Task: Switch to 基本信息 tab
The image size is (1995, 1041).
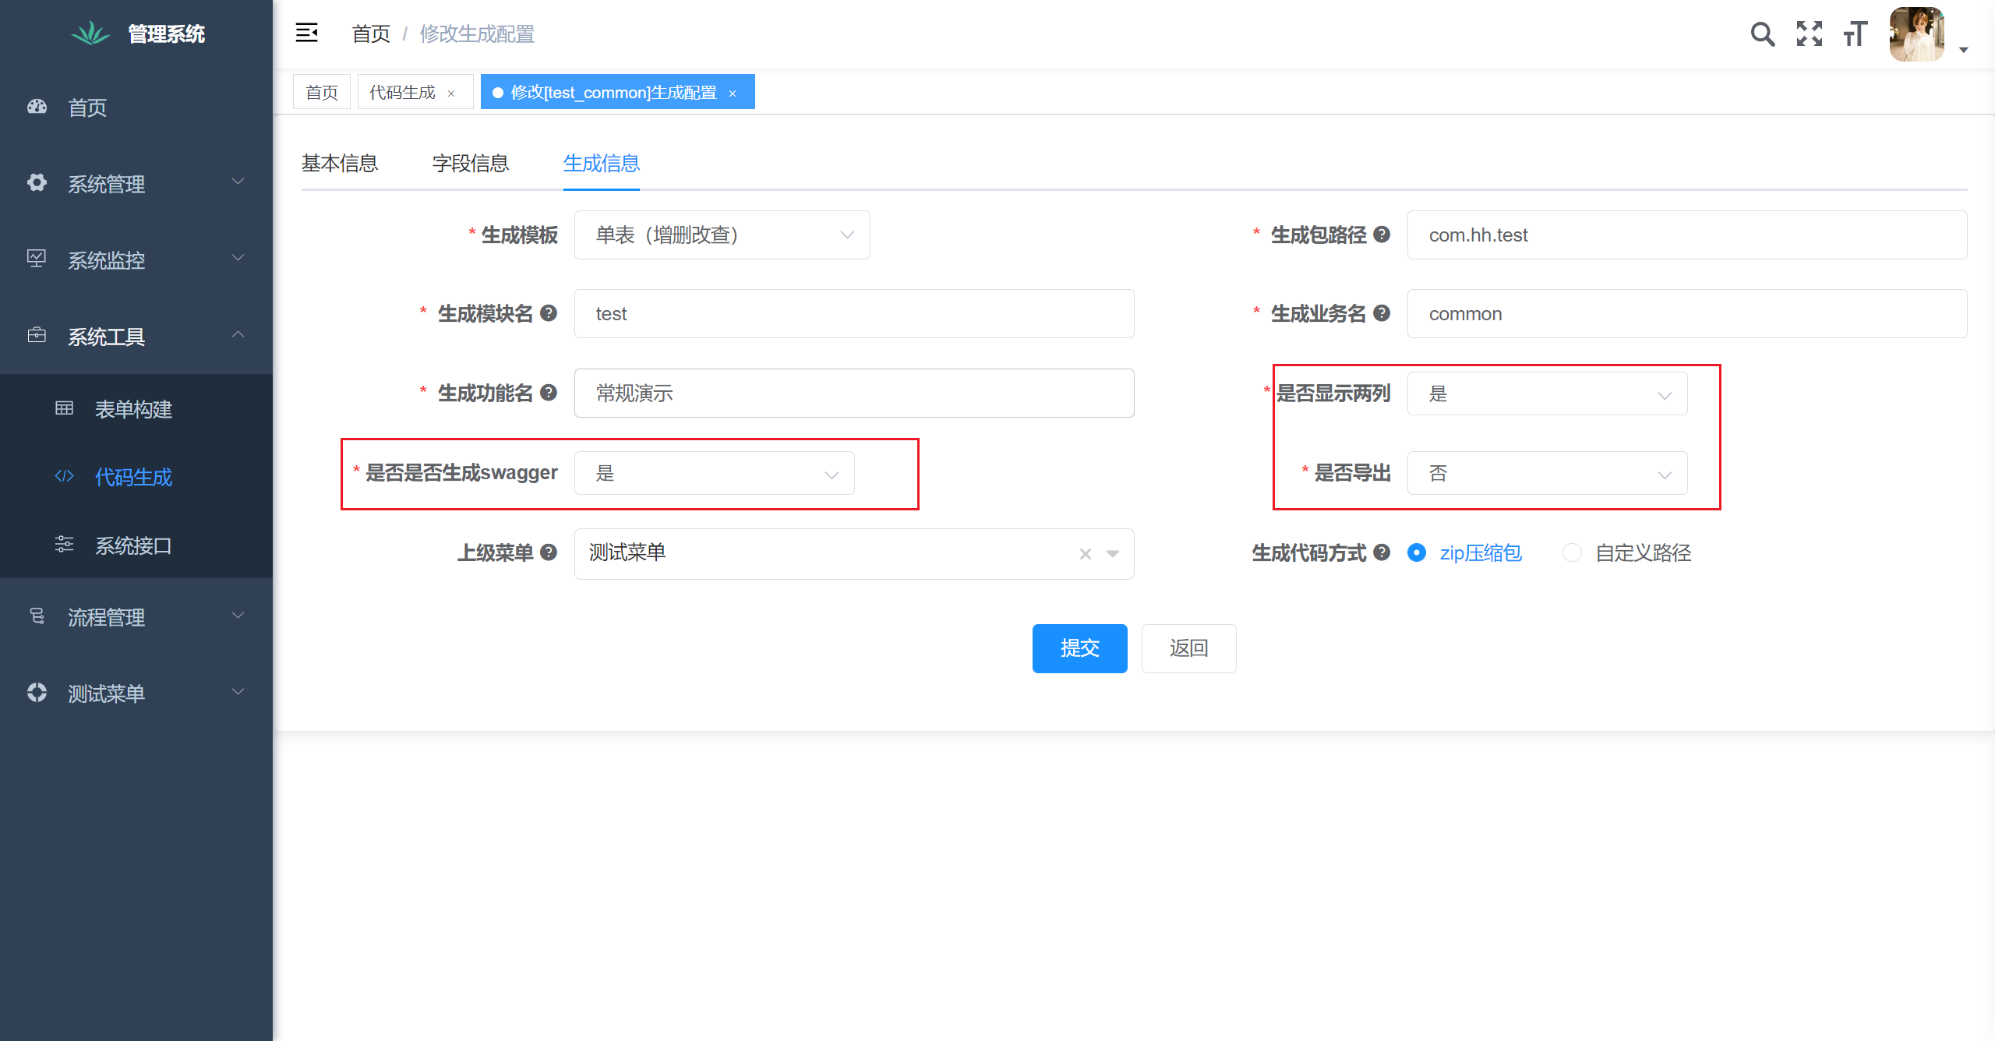Action: click(340, 163)
